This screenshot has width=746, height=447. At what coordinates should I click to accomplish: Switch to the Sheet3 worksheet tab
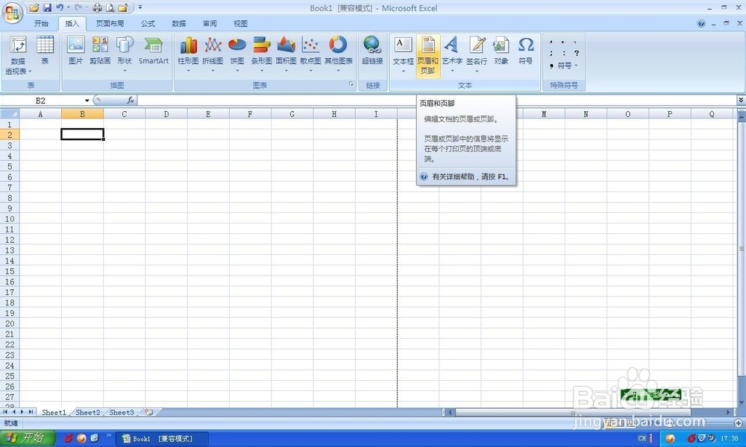[x=122, y=412]
